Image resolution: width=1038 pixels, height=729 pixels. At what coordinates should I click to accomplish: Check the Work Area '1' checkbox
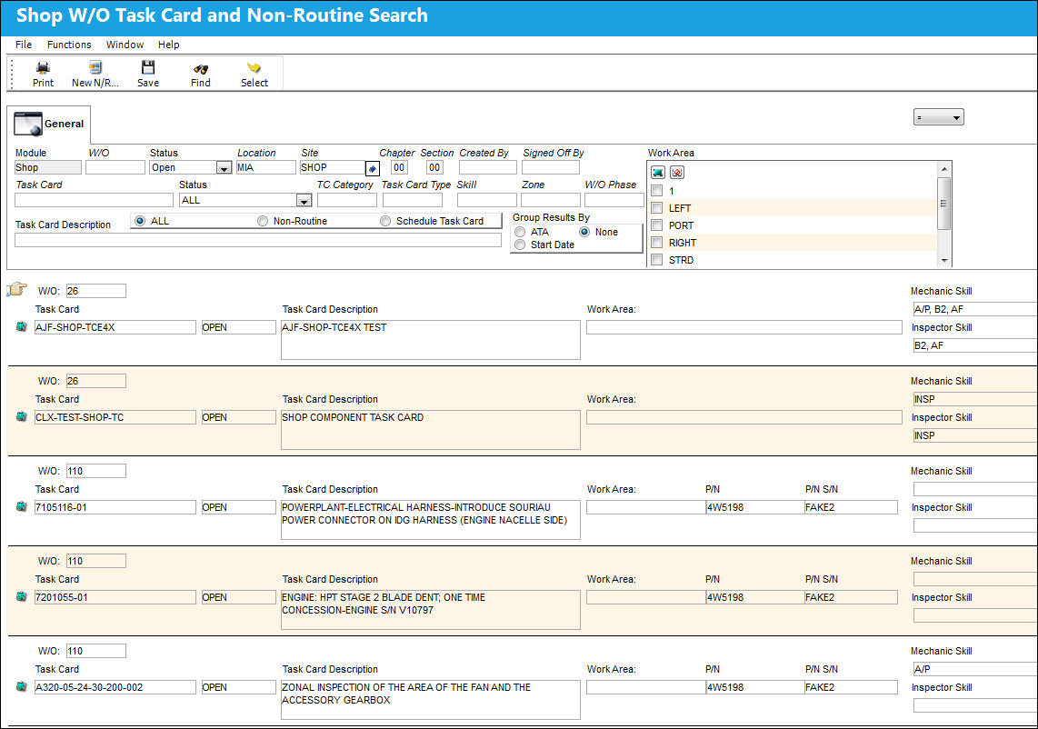click(657, 191)
